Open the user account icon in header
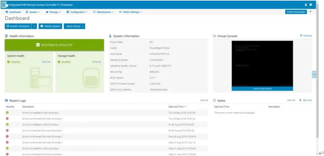This screenshot has width=324, height=156. pyautogui.click(x=306, y=5)
